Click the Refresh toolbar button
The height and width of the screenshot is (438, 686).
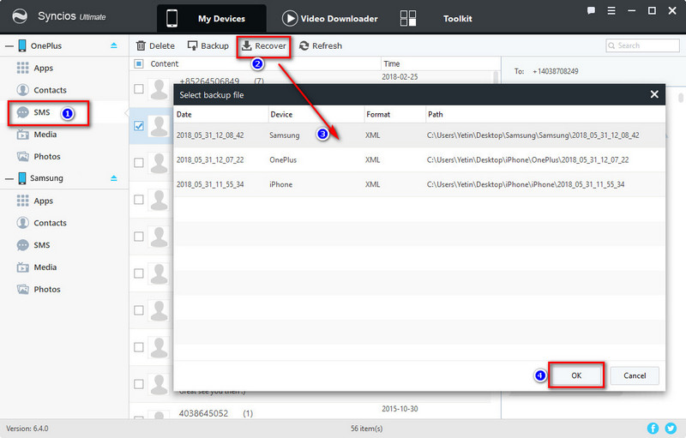[x=321, y=46]
